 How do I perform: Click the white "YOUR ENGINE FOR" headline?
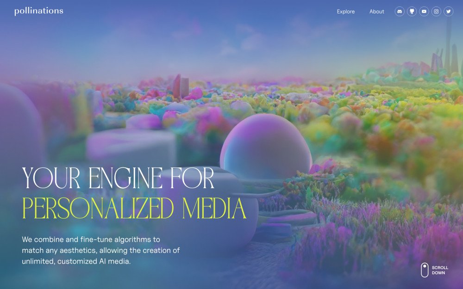(x=118, y=178)
